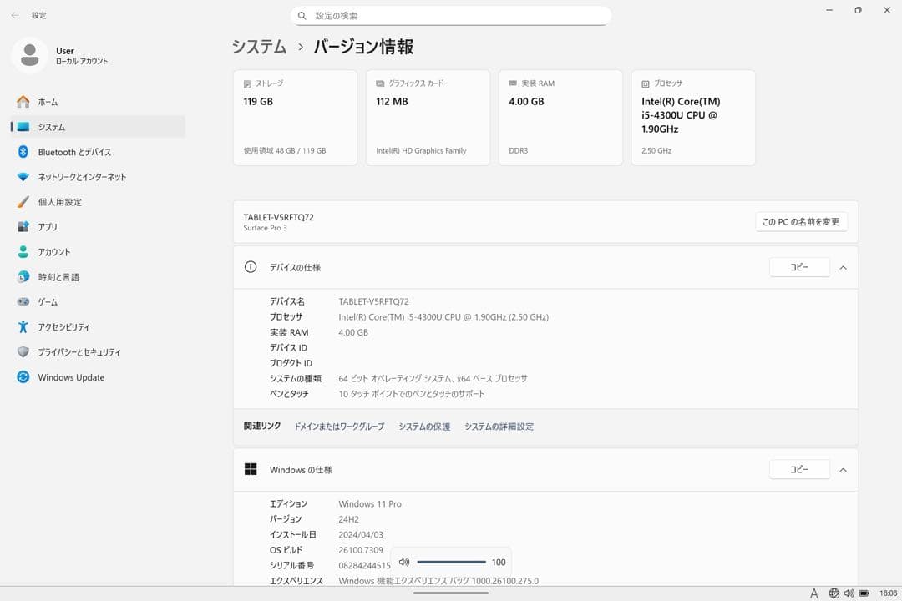Image resolution: width=902 pixels, height=601 pixels.
Task: Collapse the デバイスの仕様 section chevron
Action: (x=844, y=267)
